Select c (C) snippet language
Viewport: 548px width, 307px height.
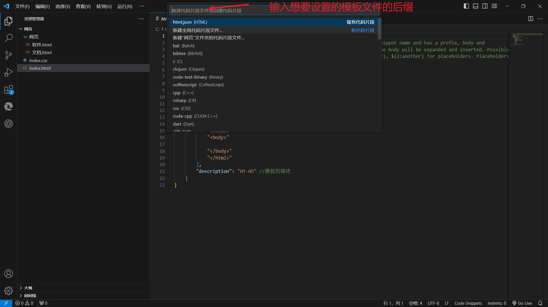point(274,62)
